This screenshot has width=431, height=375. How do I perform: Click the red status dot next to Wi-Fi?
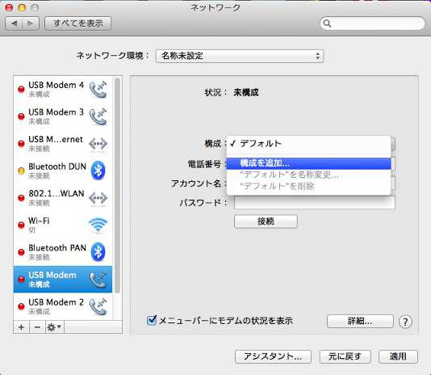pos(21,225)
